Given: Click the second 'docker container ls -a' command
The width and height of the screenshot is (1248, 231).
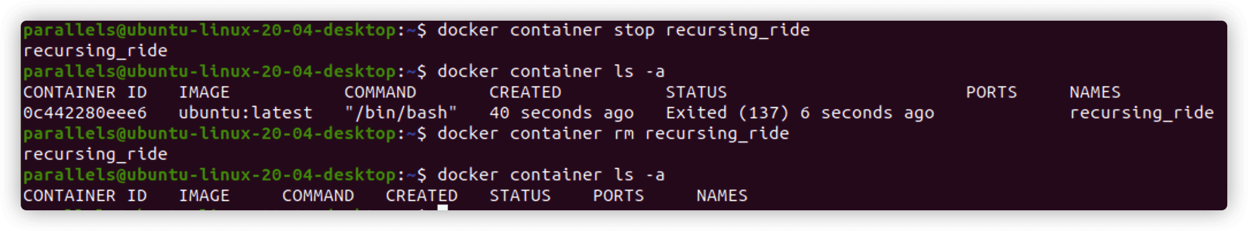Looking at the screenshot, I should tap(551, 175).
